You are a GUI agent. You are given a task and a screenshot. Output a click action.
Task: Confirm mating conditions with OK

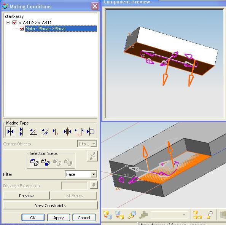click(x=33, y=217)
